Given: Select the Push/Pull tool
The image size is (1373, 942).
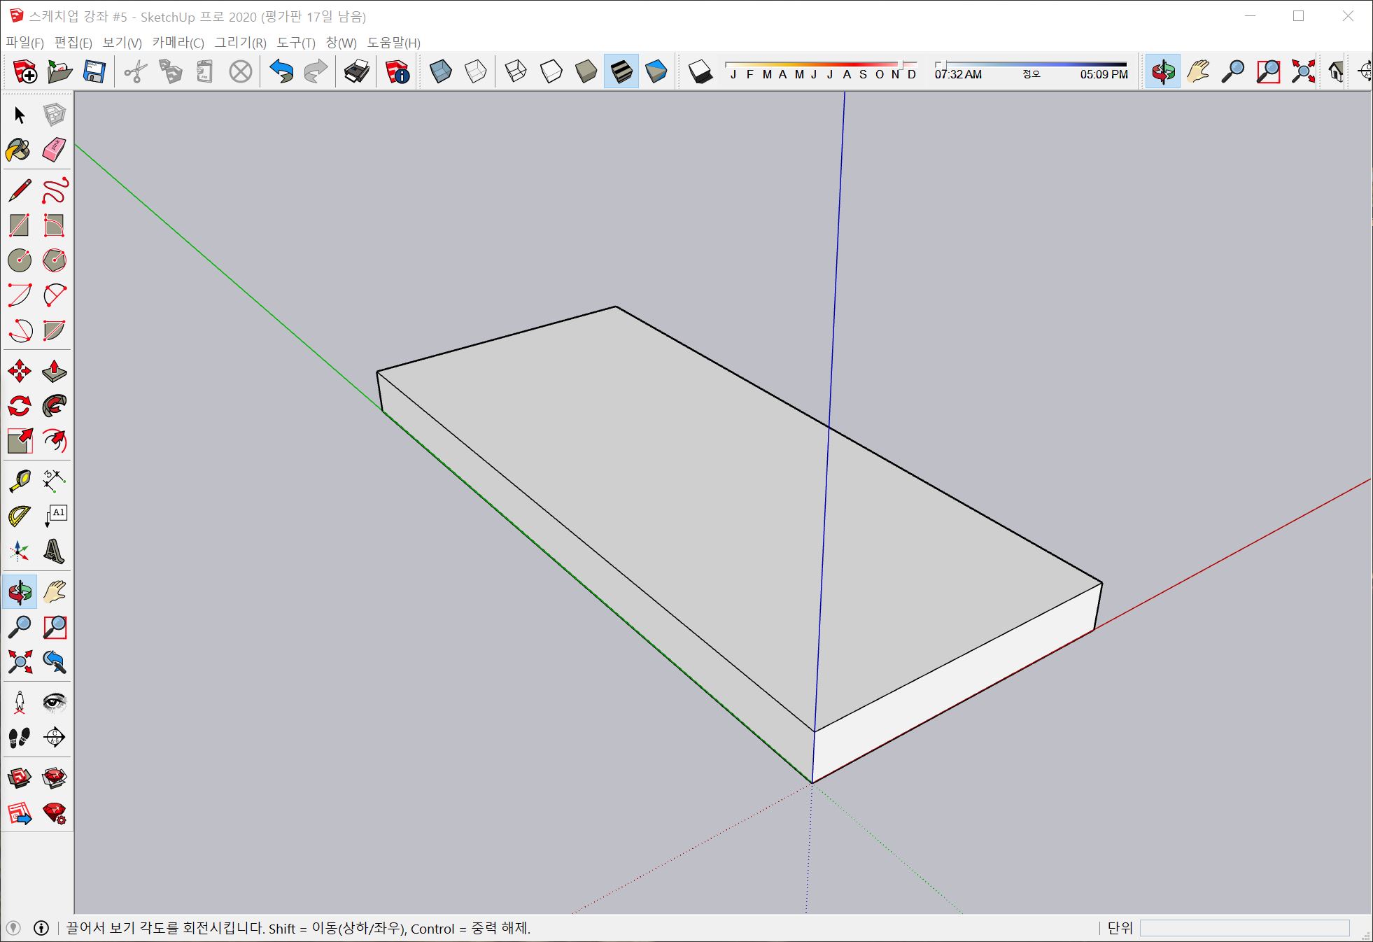Looking at the screenshot, I should 54,371.
